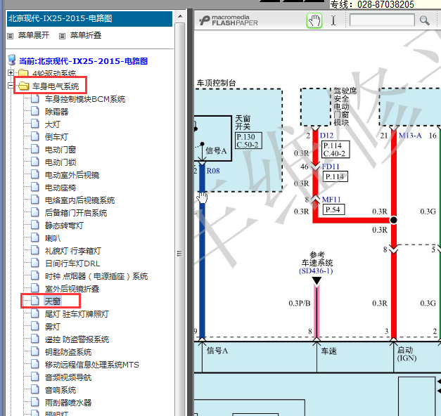
Task: Open the 雨刮器喷水器 diagram
Action: pyautogui.click(x=68, y=403)
